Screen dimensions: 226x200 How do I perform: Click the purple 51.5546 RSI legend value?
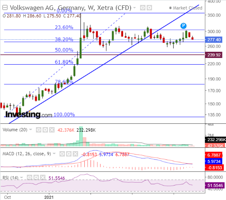pos(57,178)
